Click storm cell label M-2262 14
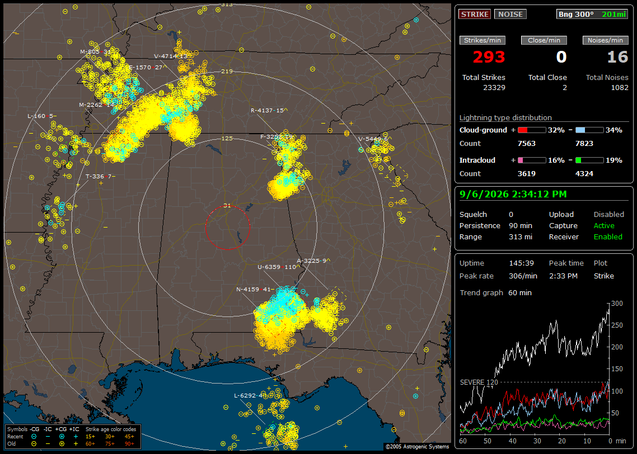The height and width of the screenshot is (454, 637). tap(97, 105)
